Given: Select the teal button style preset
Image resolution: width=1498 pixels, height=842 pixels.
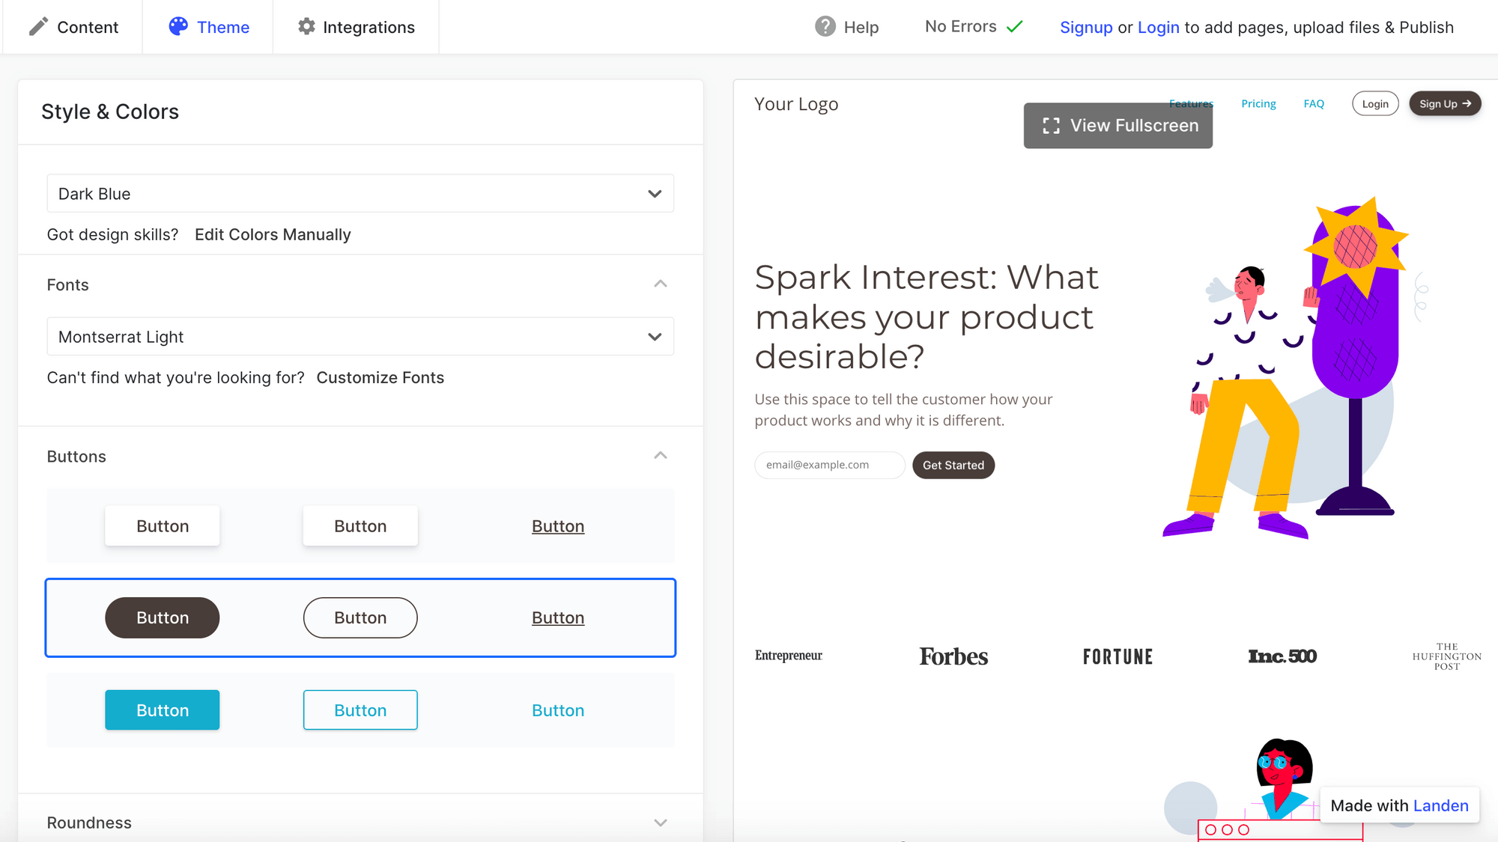Looking at the screenshot, I should [162, 710].
